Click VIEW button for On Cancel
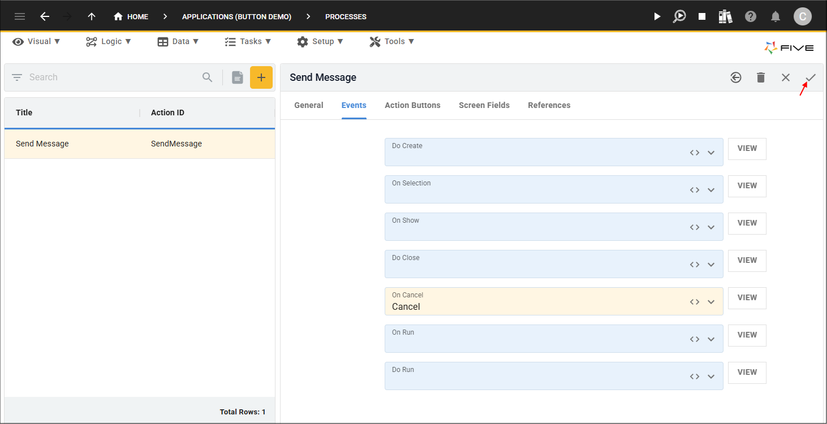 pyautogui.click(x=747, y=298)
